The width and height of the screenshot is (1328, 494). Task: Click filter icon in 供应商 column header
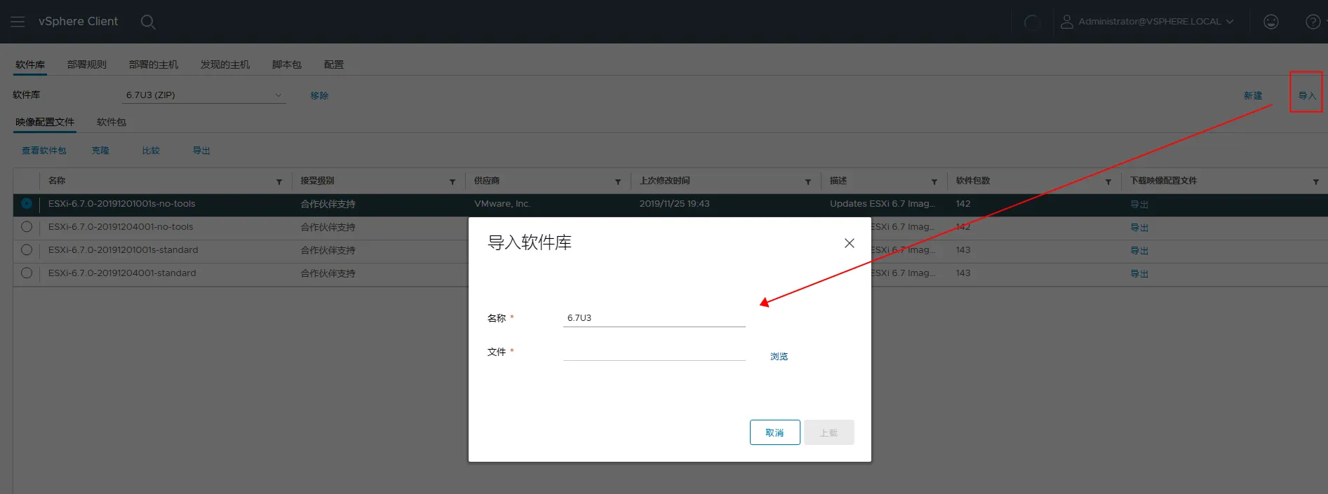(x=618, y=181)
